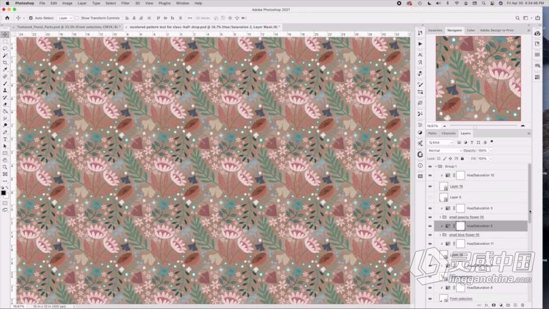Click the Add layer style fx icon
The image size is (549, 309).
486,305
